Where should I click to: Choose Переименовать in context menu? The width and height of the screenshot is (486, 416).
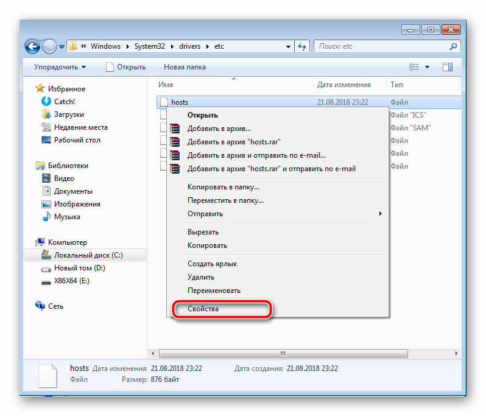pyautogui.click(x=277, y=291)
